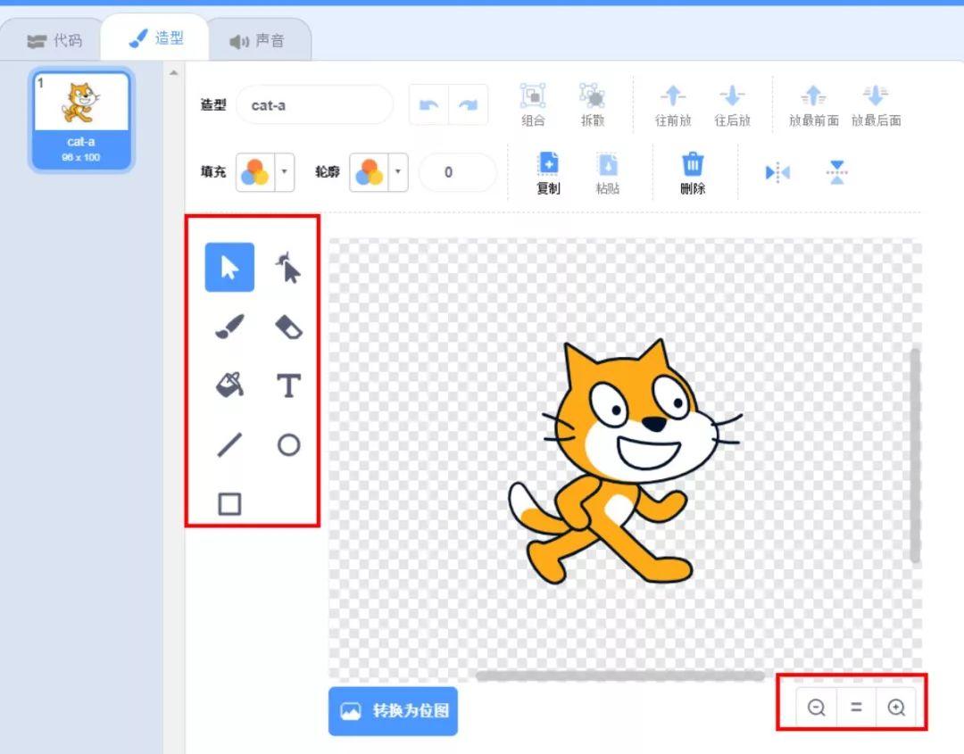Bring to front with 放最前面
964x754 pixels.
point(813,105)
